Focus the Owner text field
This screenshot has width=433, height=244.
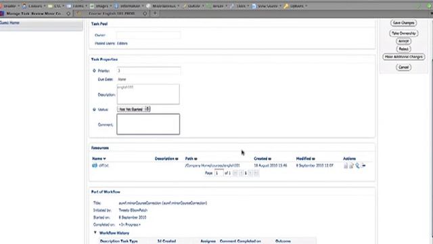coord(148,35)
